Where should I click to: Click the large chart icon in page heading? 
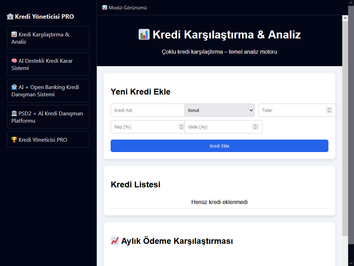pyautogui.click(x=144, y=35)
